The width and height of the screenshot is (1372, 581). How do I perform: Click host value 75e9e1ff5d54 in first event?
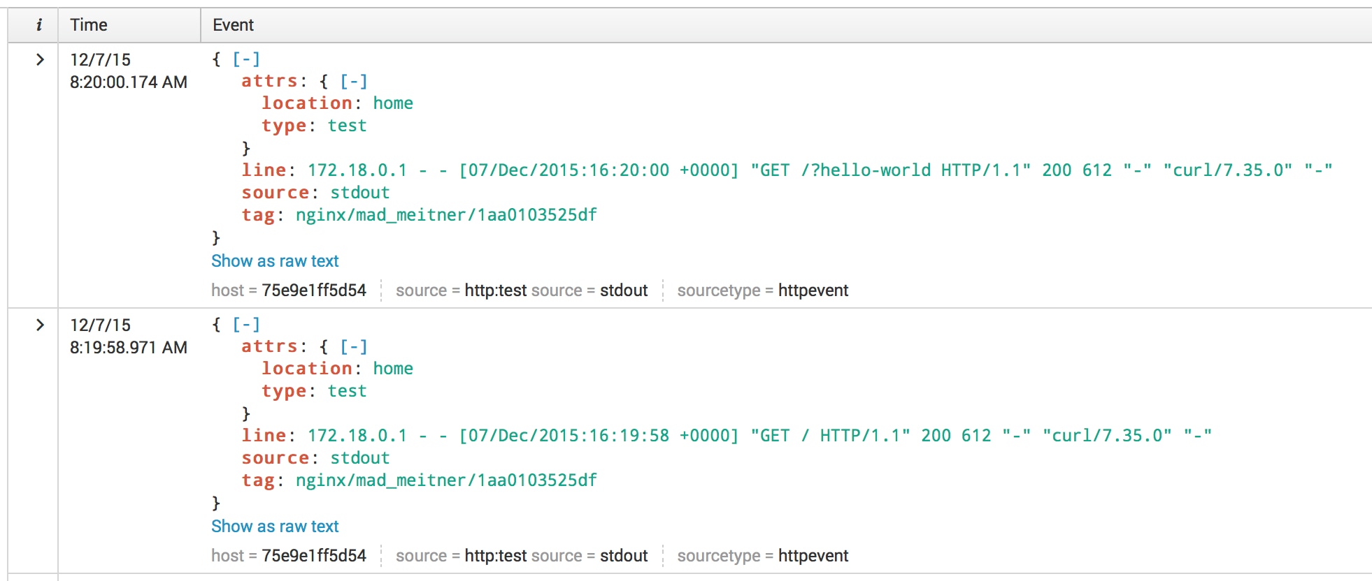point(314,290)
